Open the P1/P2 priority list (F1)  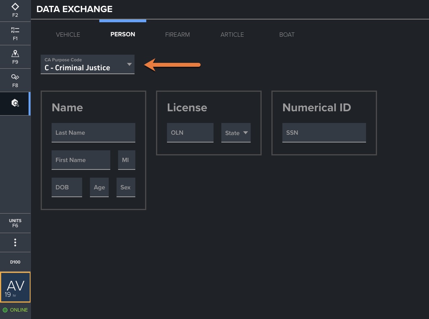point(15,34)
